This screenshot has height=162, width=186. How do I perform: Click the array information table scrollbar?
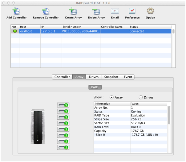[169, 115]
